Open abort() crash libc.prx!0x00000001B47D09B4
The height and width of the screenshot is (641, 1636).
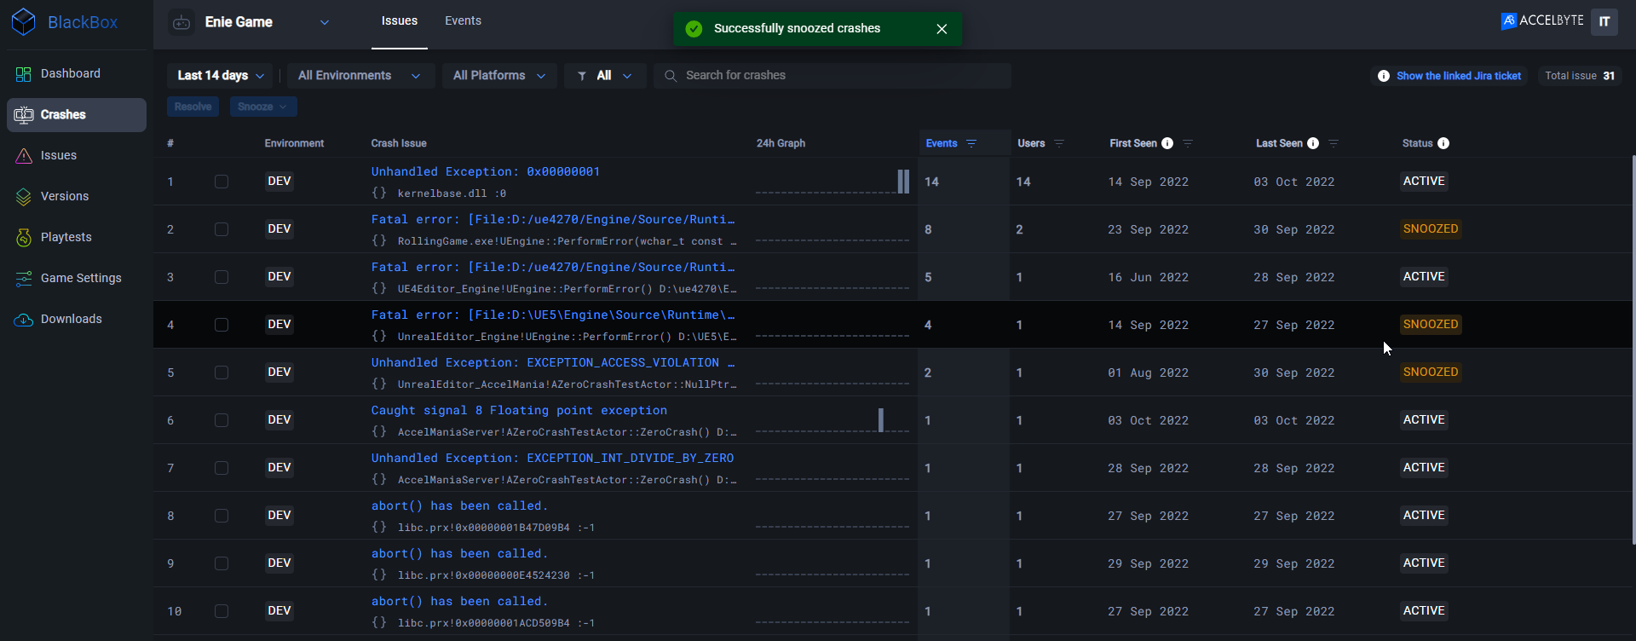tap(459, 506)
